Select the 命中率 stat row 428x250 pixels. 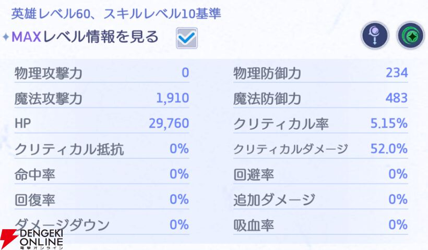coord(102,174)
